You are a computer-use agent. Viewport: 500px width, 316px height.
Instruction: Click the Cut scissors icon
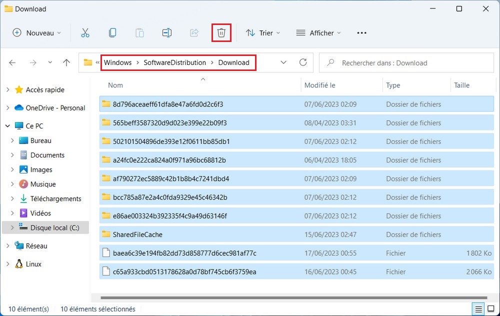[x=85, y=33]
